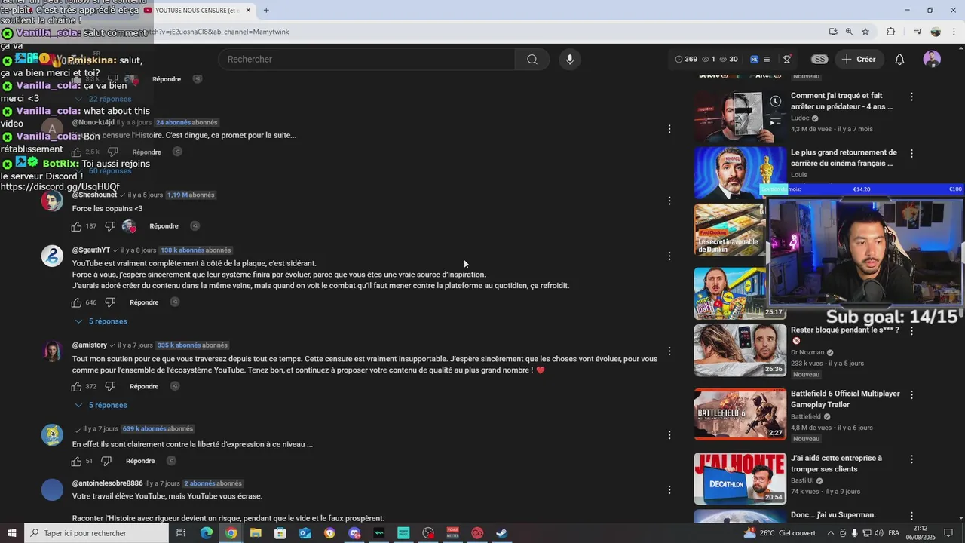The image size is (965, 543).
Task: Open the Decathlon J'AI HONTE video thumbnail
Action: (740, 478)
